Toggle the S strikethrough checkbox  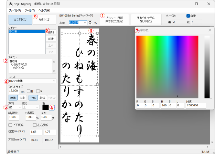tap(38, 91)
